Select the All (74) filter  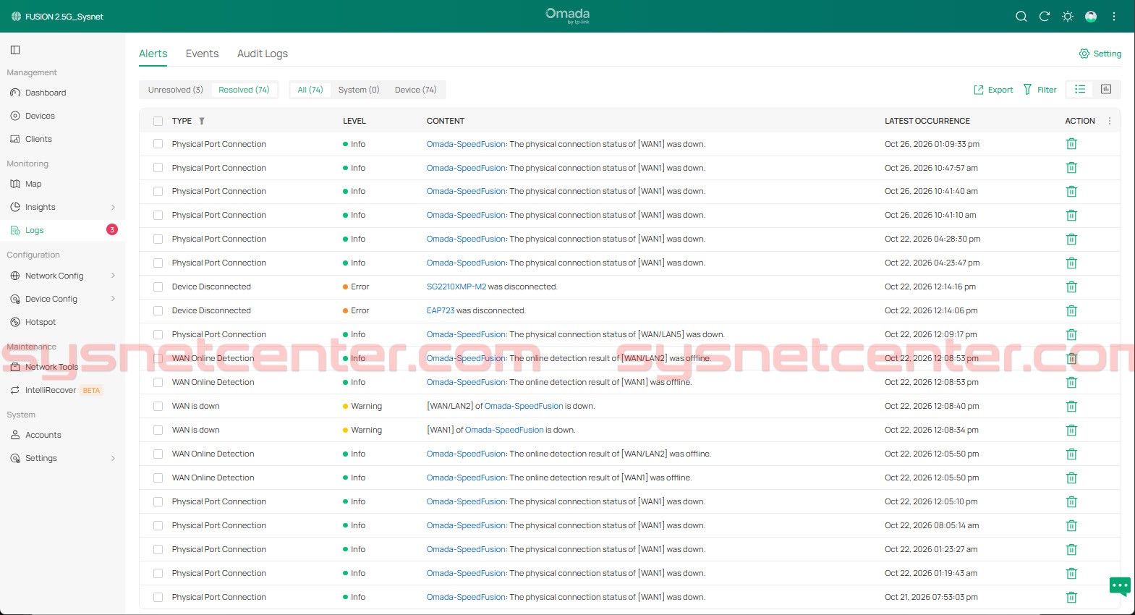310,90
